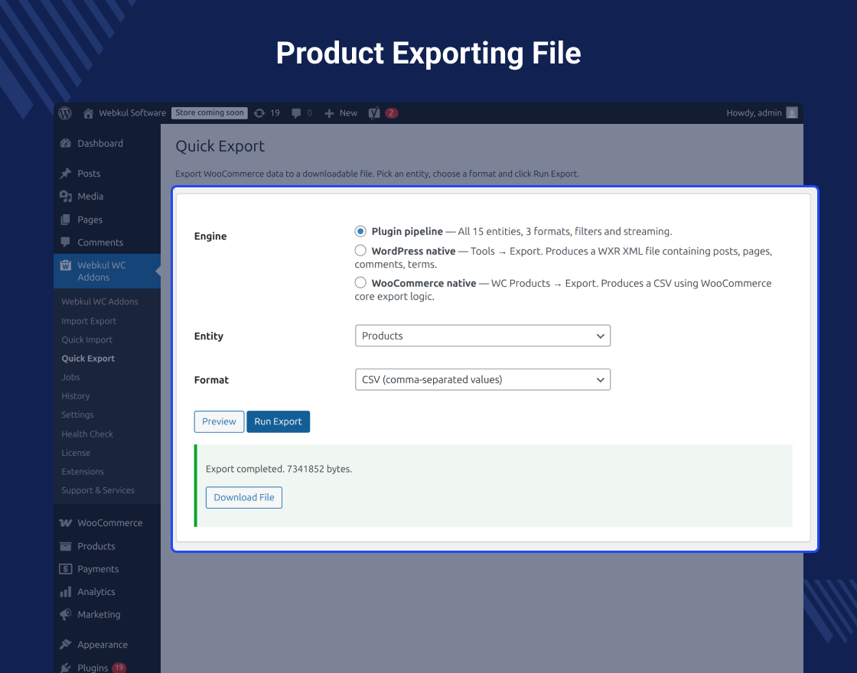Image resolution: width=857 pixels, height=673 pixels.
Task: Go to Support & Services submenu
Action: (x=98, y=490)
